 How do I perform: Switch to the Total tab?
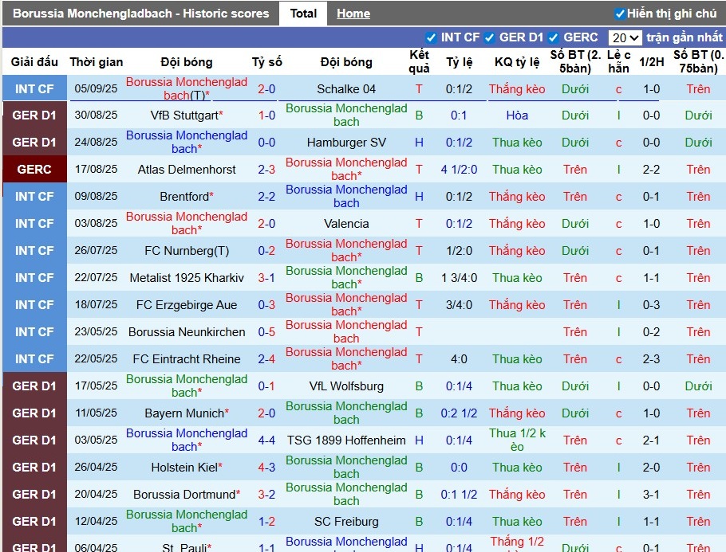[x=303, y=14]
